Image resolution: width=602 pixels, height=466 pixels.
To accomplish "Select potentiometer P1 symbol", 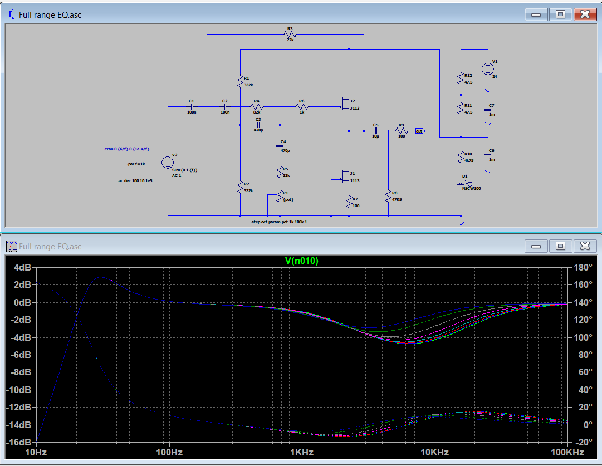I will click(280, 196).
